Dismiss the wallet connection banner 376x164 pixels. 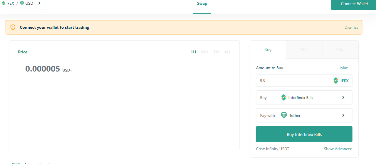pyautogui.click(x=351, y=27)
